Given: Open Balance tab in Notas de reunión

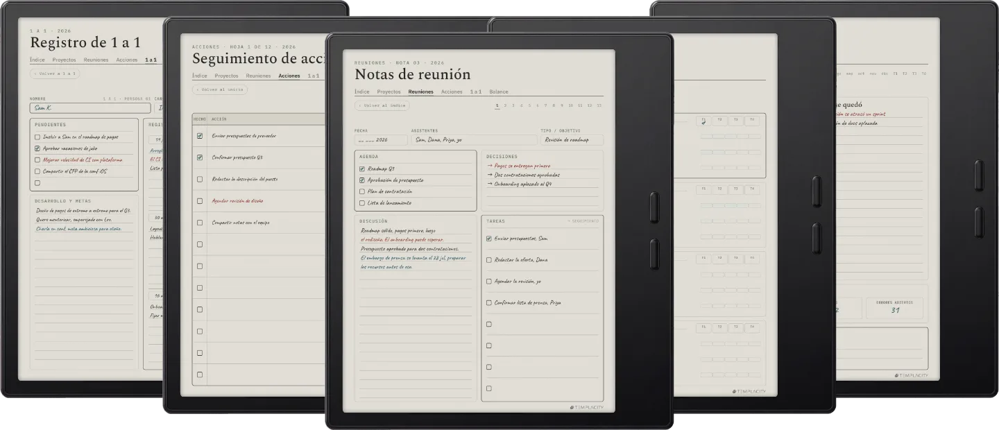Looking at the screenshot, I should 498,92.
